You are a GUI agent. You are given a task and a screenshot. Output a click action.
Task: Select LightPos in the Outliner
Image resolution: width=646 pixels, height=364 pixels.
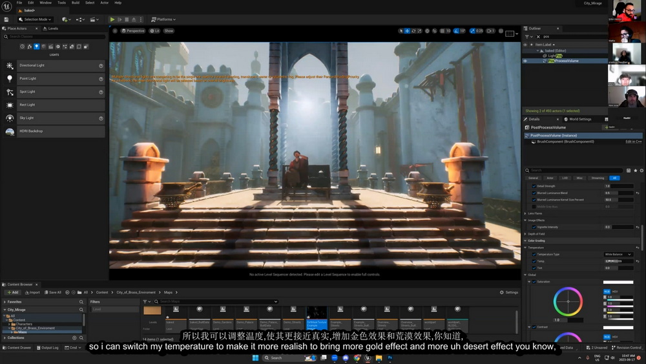pyautogui.click(x=555, y=56)
